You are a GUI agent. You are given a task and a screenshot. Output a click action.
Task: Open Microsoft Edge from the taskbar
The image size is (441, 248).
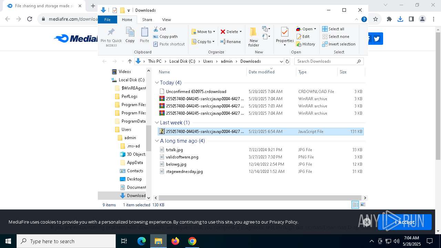coord(142,241)
